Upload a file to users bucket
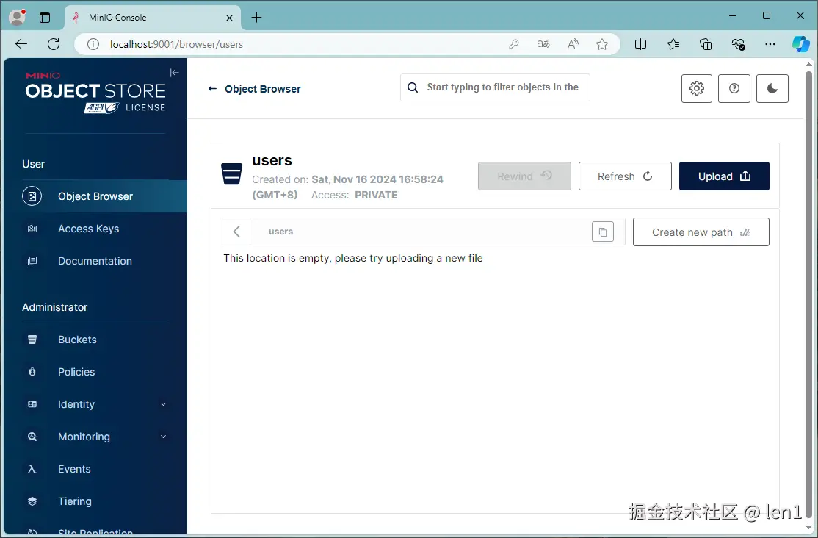The width and height of the screenshot is (818, 538). click(724, 176)
